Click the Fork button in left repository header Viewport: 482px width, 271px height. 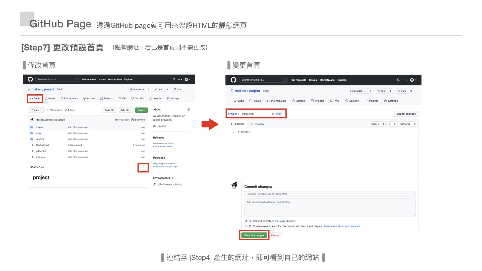177,89
